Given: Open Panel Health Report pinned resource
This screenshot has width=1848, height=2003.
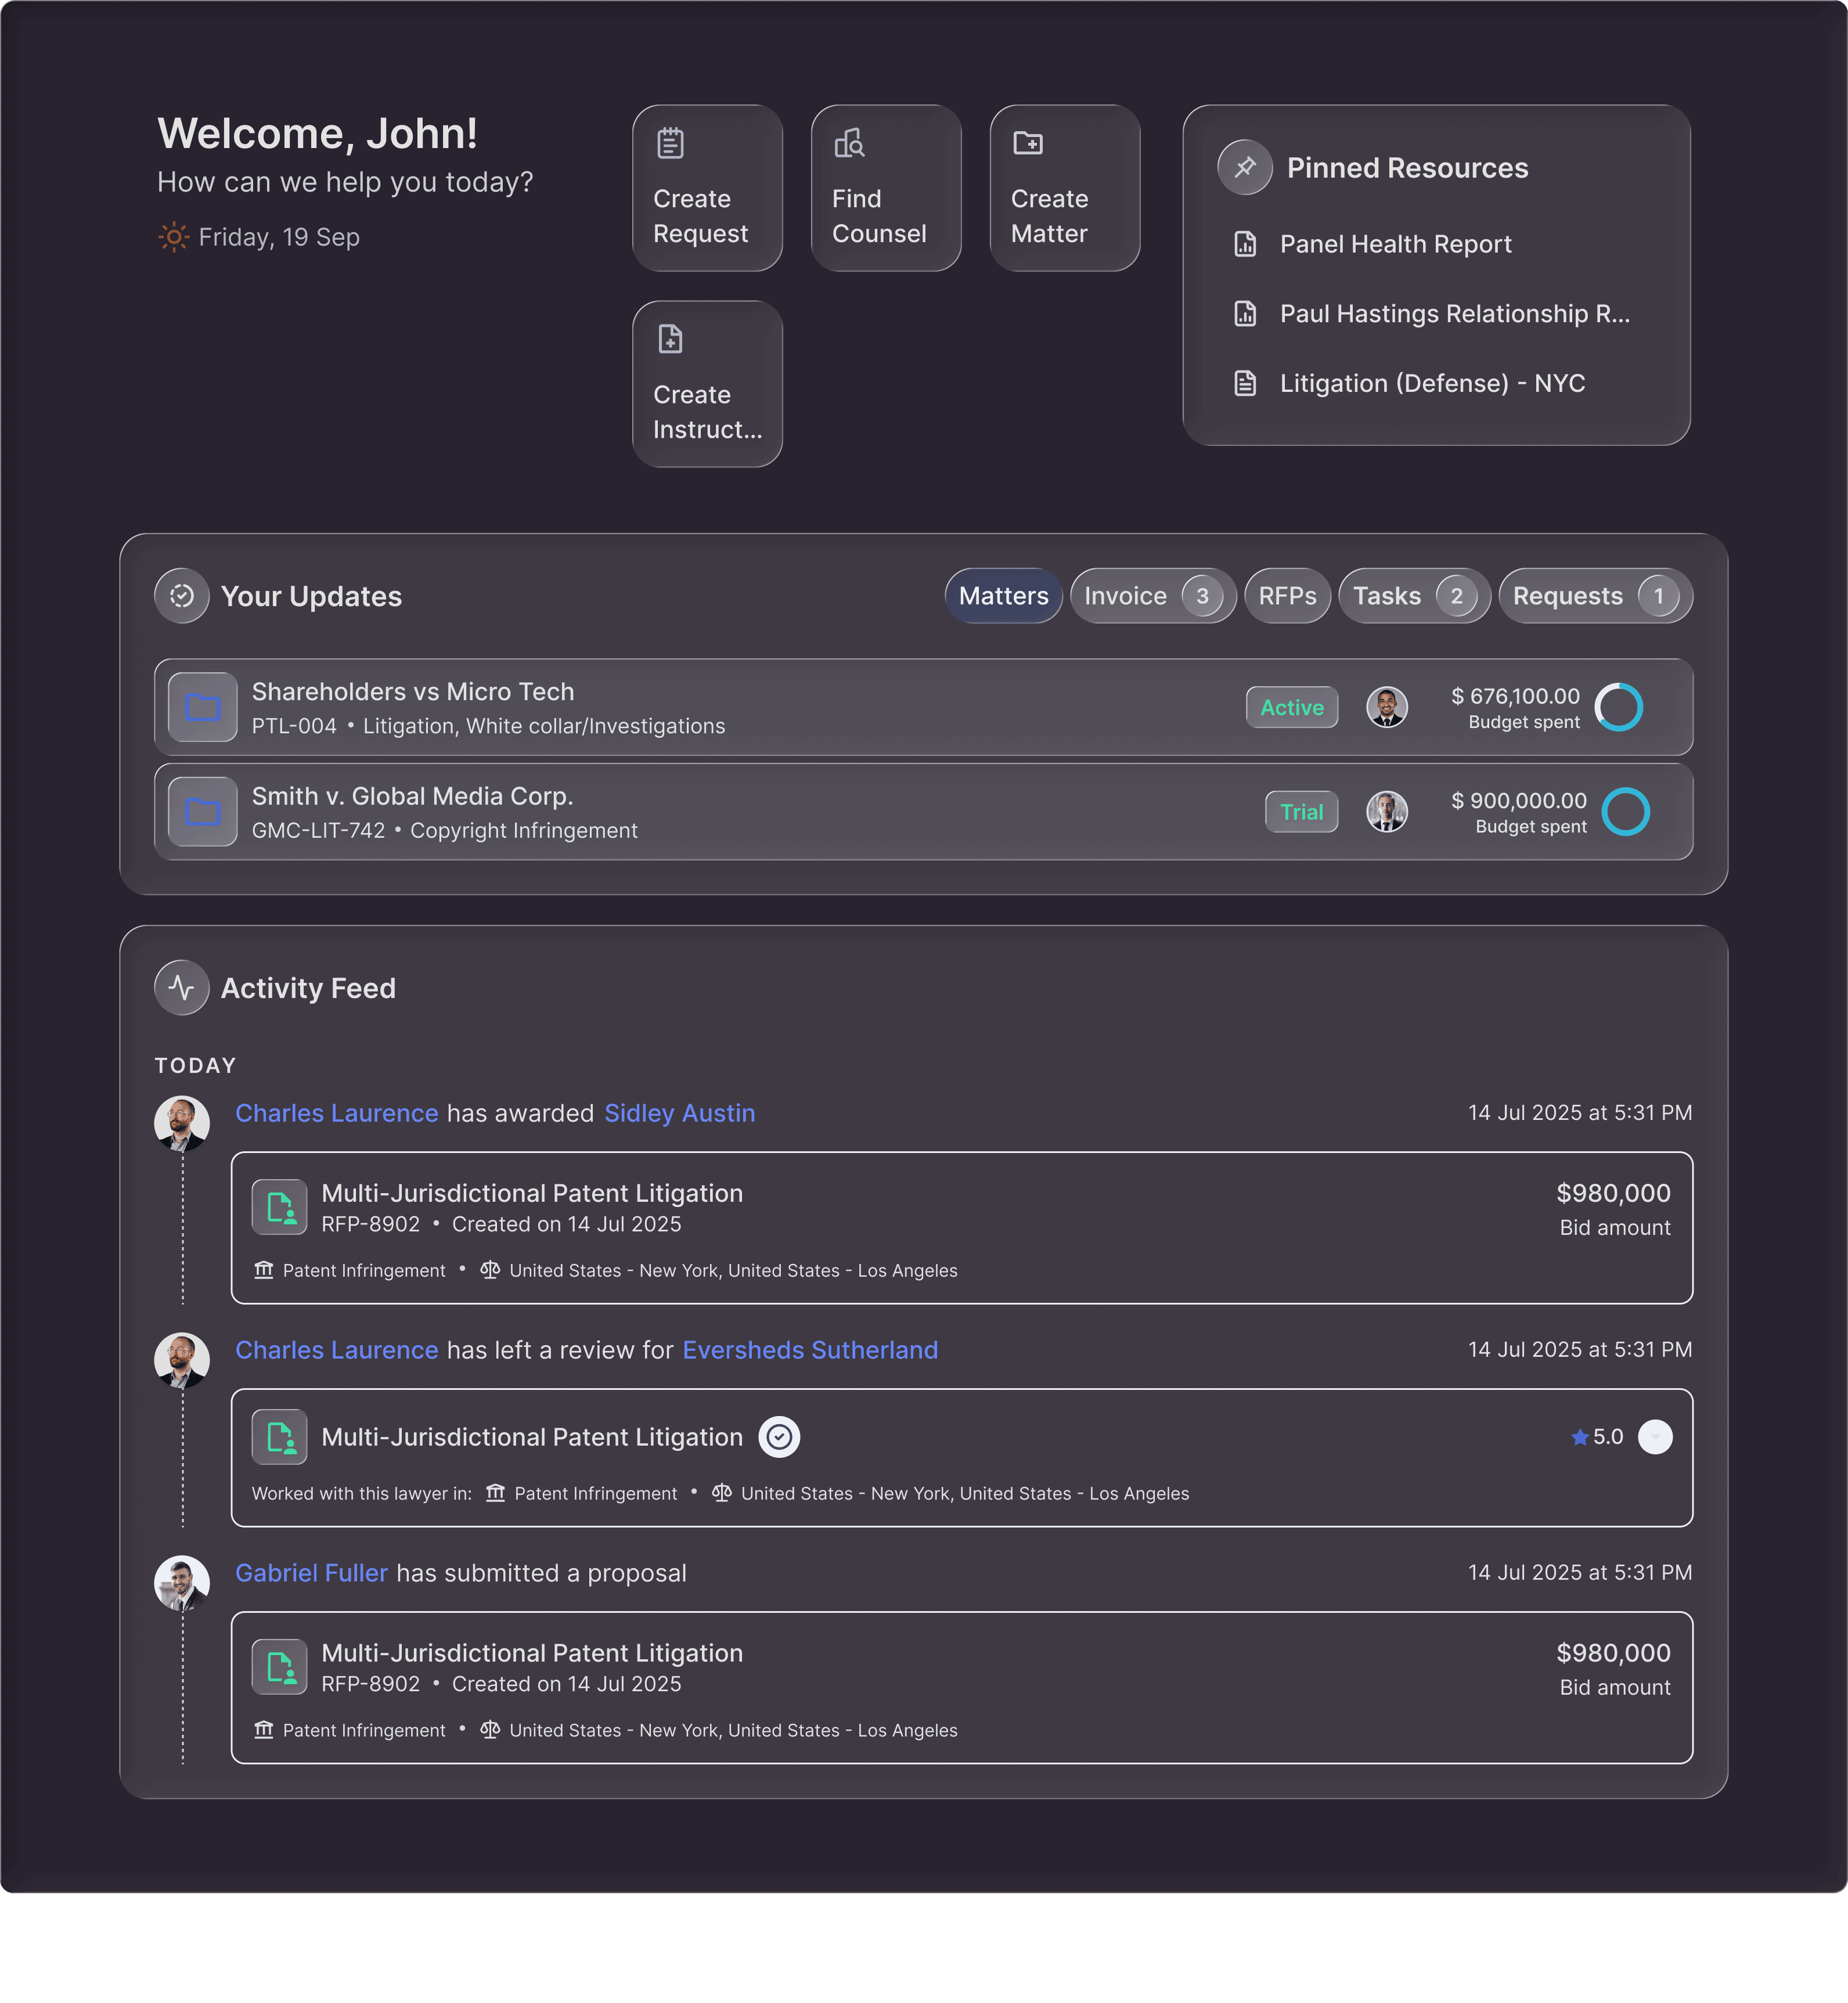Looking at the screenshot, I should pos(1394,244).
